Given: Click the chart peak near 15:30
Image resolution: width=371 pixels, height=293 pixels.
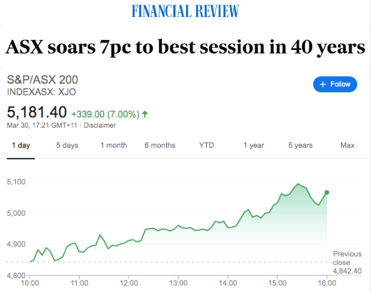Looking at the screenshot, I should click(x=298, y=184).
